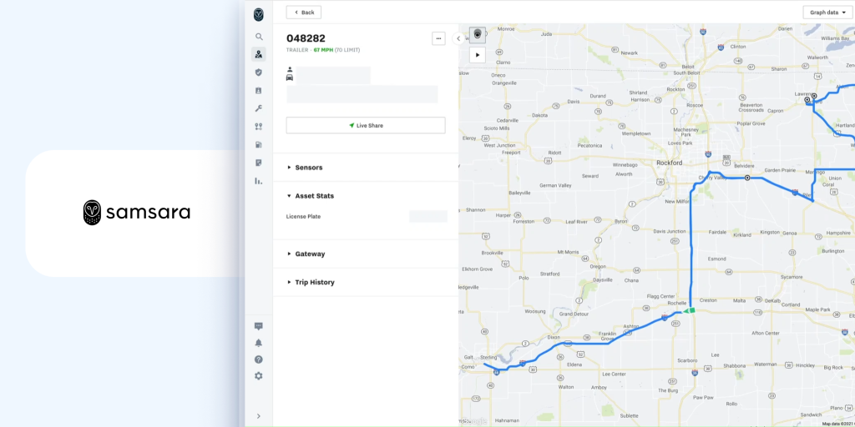Expand the Gateway section
Screen dimensions: 855x427
click(x=309, y=254)
